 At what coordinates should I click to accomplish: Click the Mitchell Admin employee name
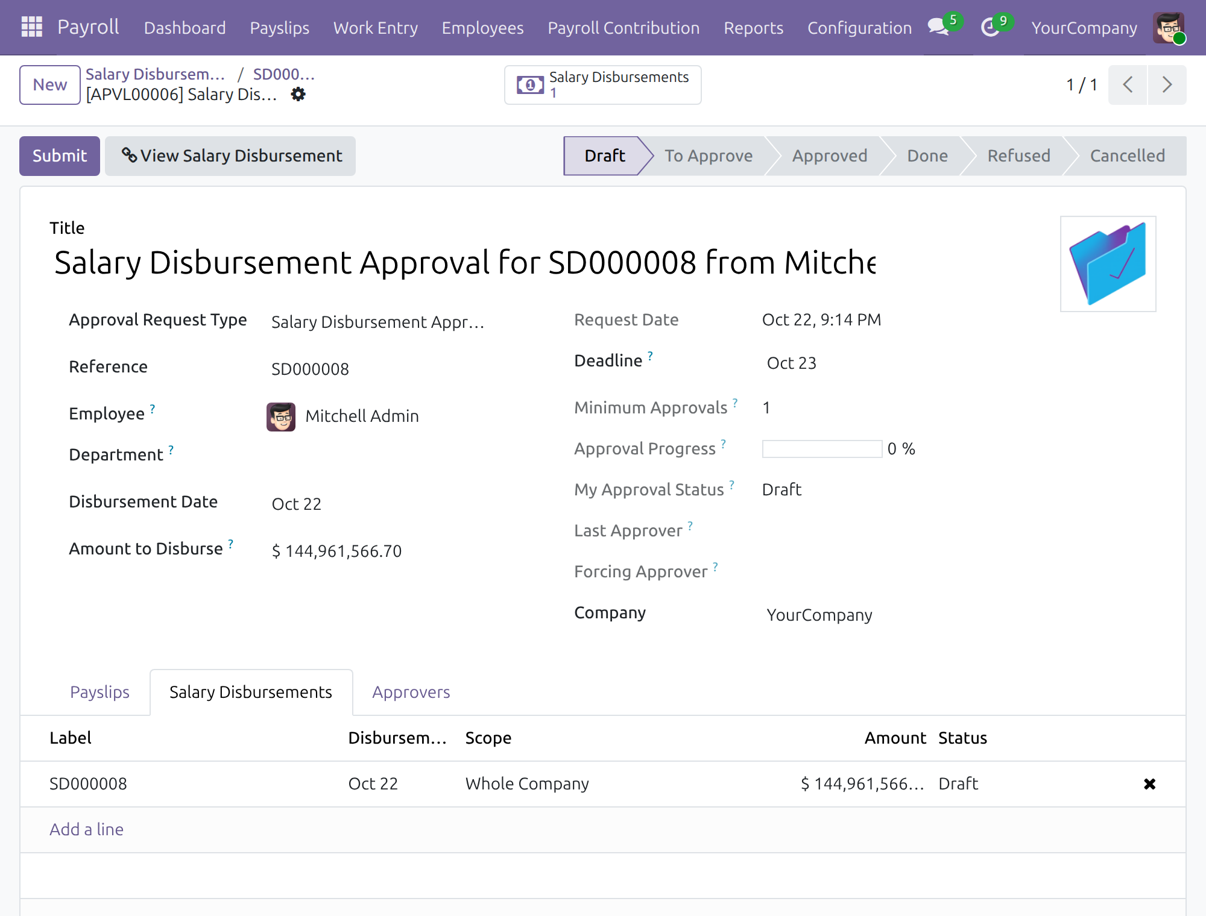[362, 416]
